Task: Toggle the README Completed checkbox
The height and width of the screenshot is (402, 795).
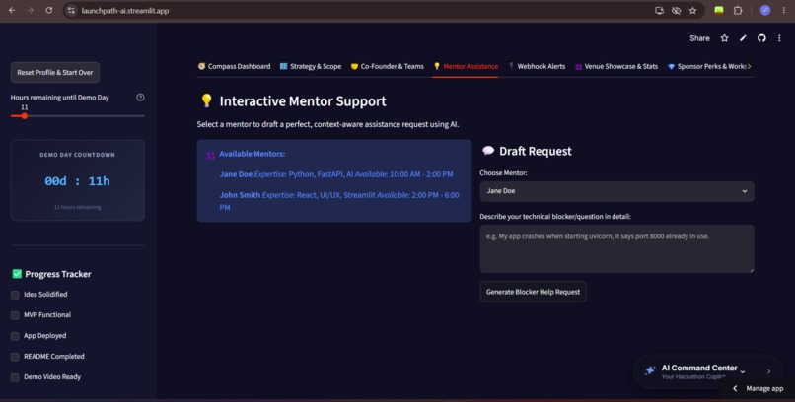Action: coord(15,357)
